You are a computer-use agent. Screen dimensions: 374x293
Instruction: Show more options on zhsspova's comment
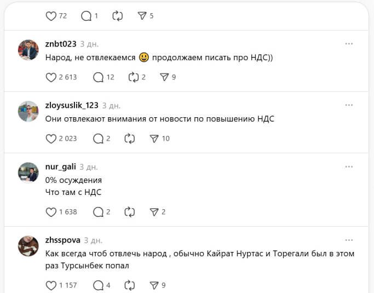(x=349, y=240)
